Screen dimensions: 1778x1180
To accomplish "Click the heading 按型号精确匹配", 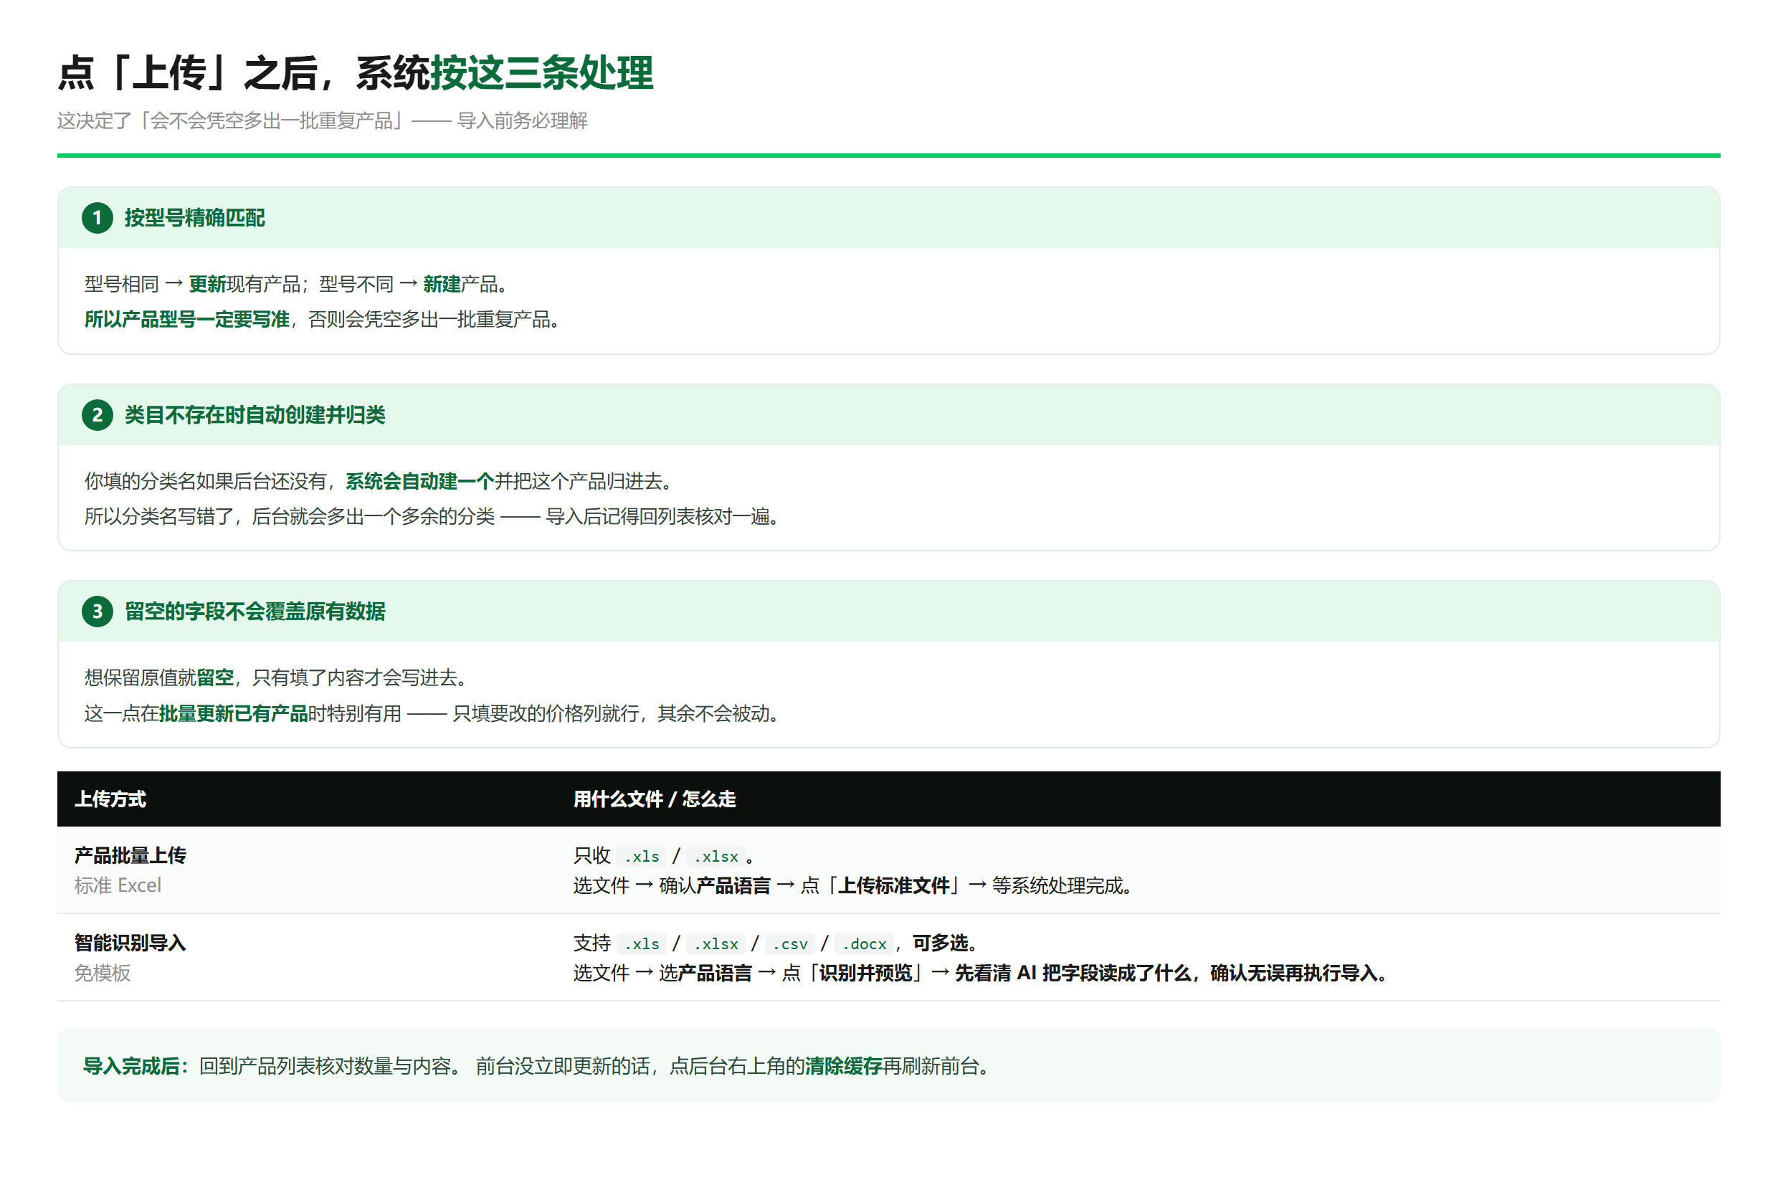I will [x=195, y=218].
